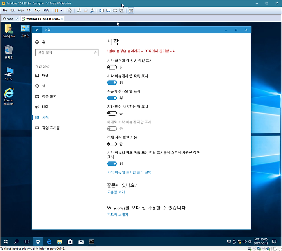
Task: Open the 제어판 desktop icon
Action: click(x=25, y=31)
